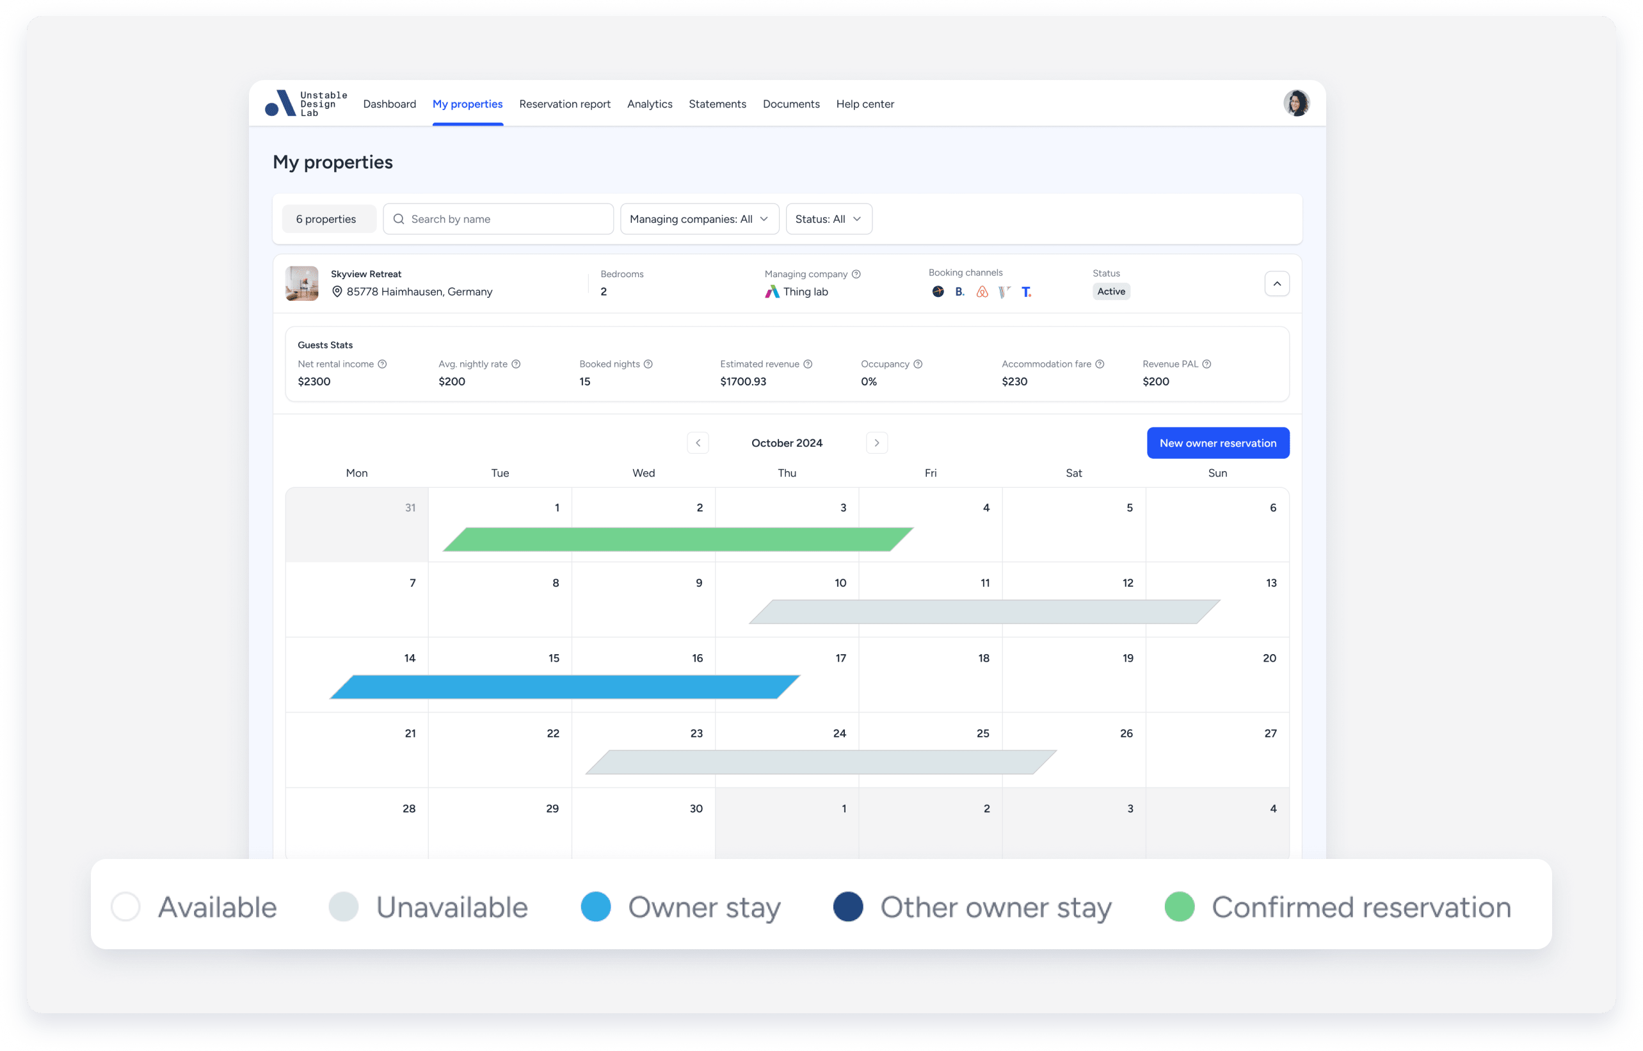
Task: Click New owner reservation button
Action: [x=1218, y=443]
